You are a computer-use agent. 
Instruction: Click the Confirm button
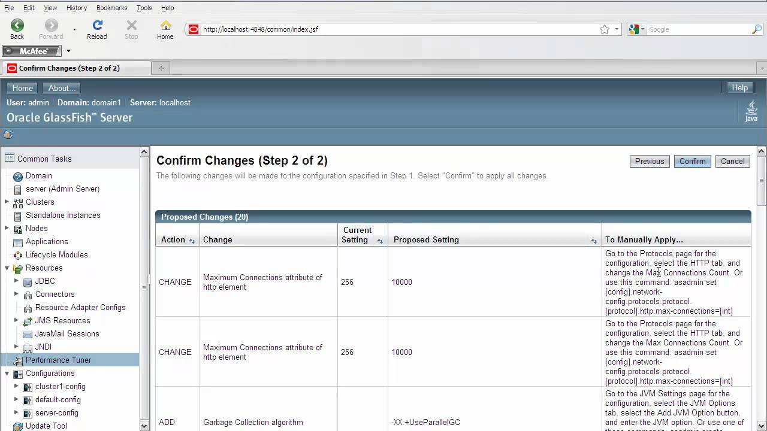coord(692,161)
